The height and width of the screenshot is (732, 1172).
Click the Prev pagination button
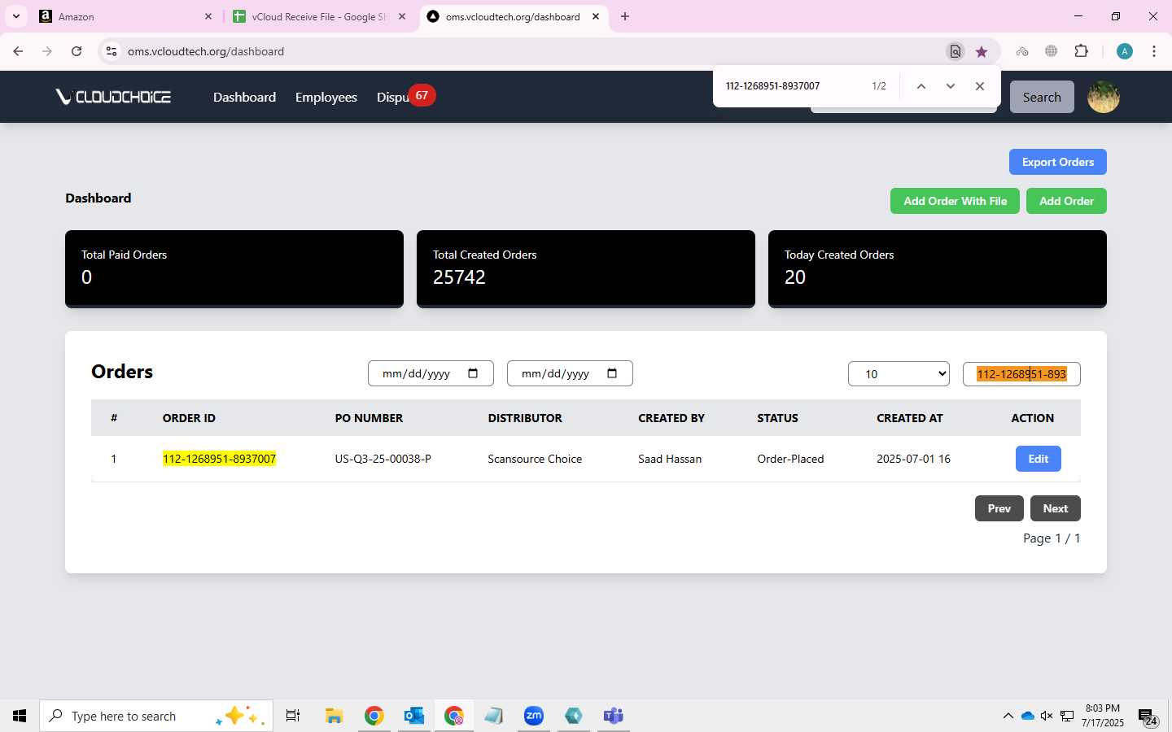click(x=999, y=508)
